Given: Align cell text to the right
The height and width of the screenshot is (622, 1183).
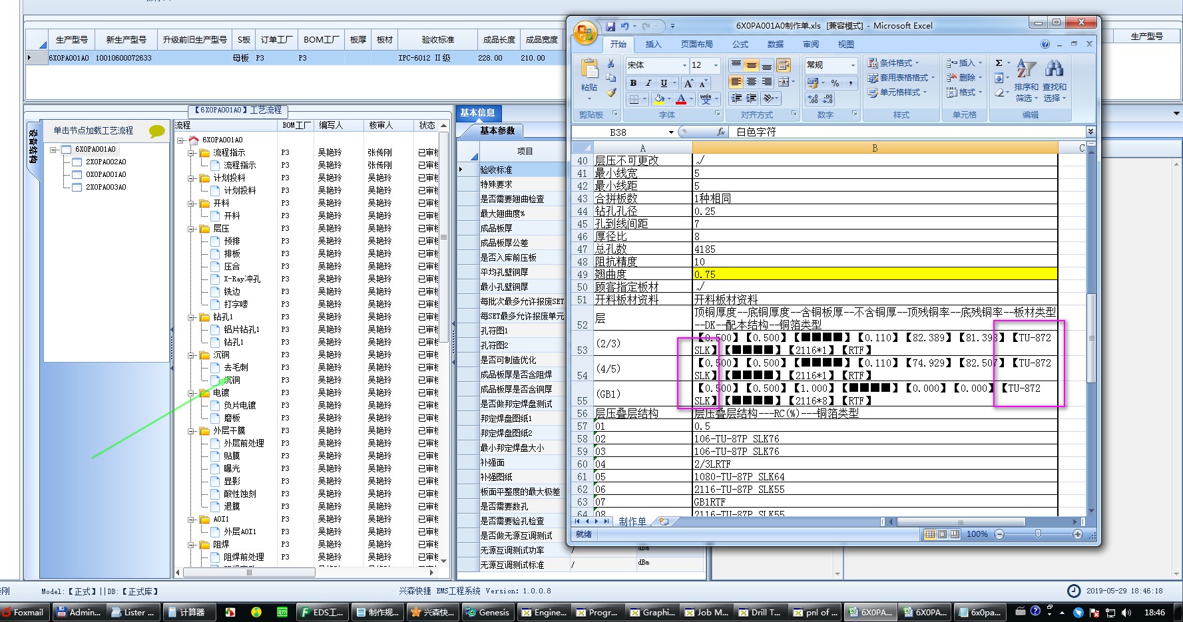Looking at the screenshot, I should pos(766,82).
